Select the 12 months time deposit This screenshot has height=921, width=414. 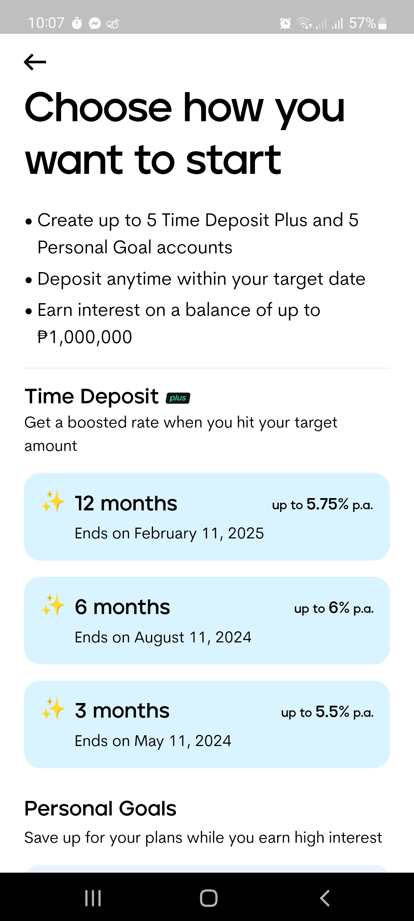coord(207,517)
